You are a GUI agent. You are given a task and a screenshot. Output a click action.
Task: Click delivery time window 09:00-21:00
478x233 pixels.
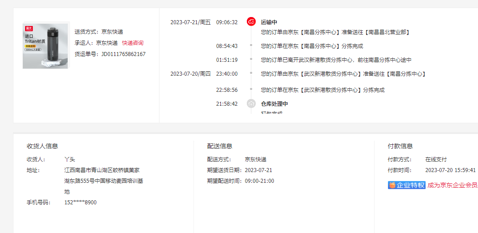point(259,181)
